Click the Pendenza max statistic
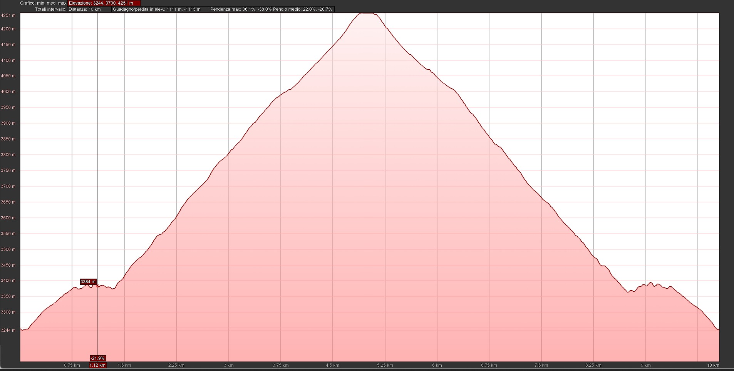734x371 pixels. pyautogui.click(x=240, y=9)
